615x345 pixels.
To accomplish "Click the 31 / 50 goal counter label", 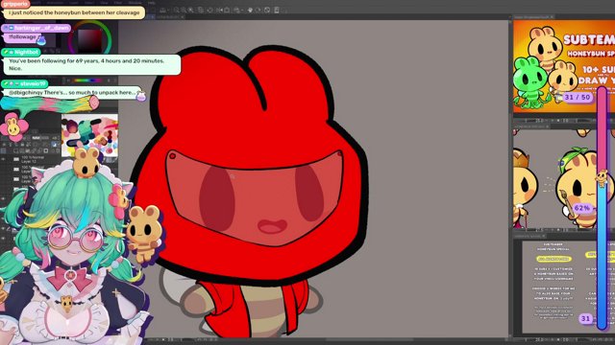I will [578, 97].
